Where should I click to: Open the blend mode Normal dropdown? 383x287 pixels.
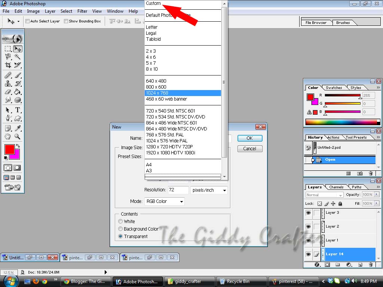click(324, 195)
